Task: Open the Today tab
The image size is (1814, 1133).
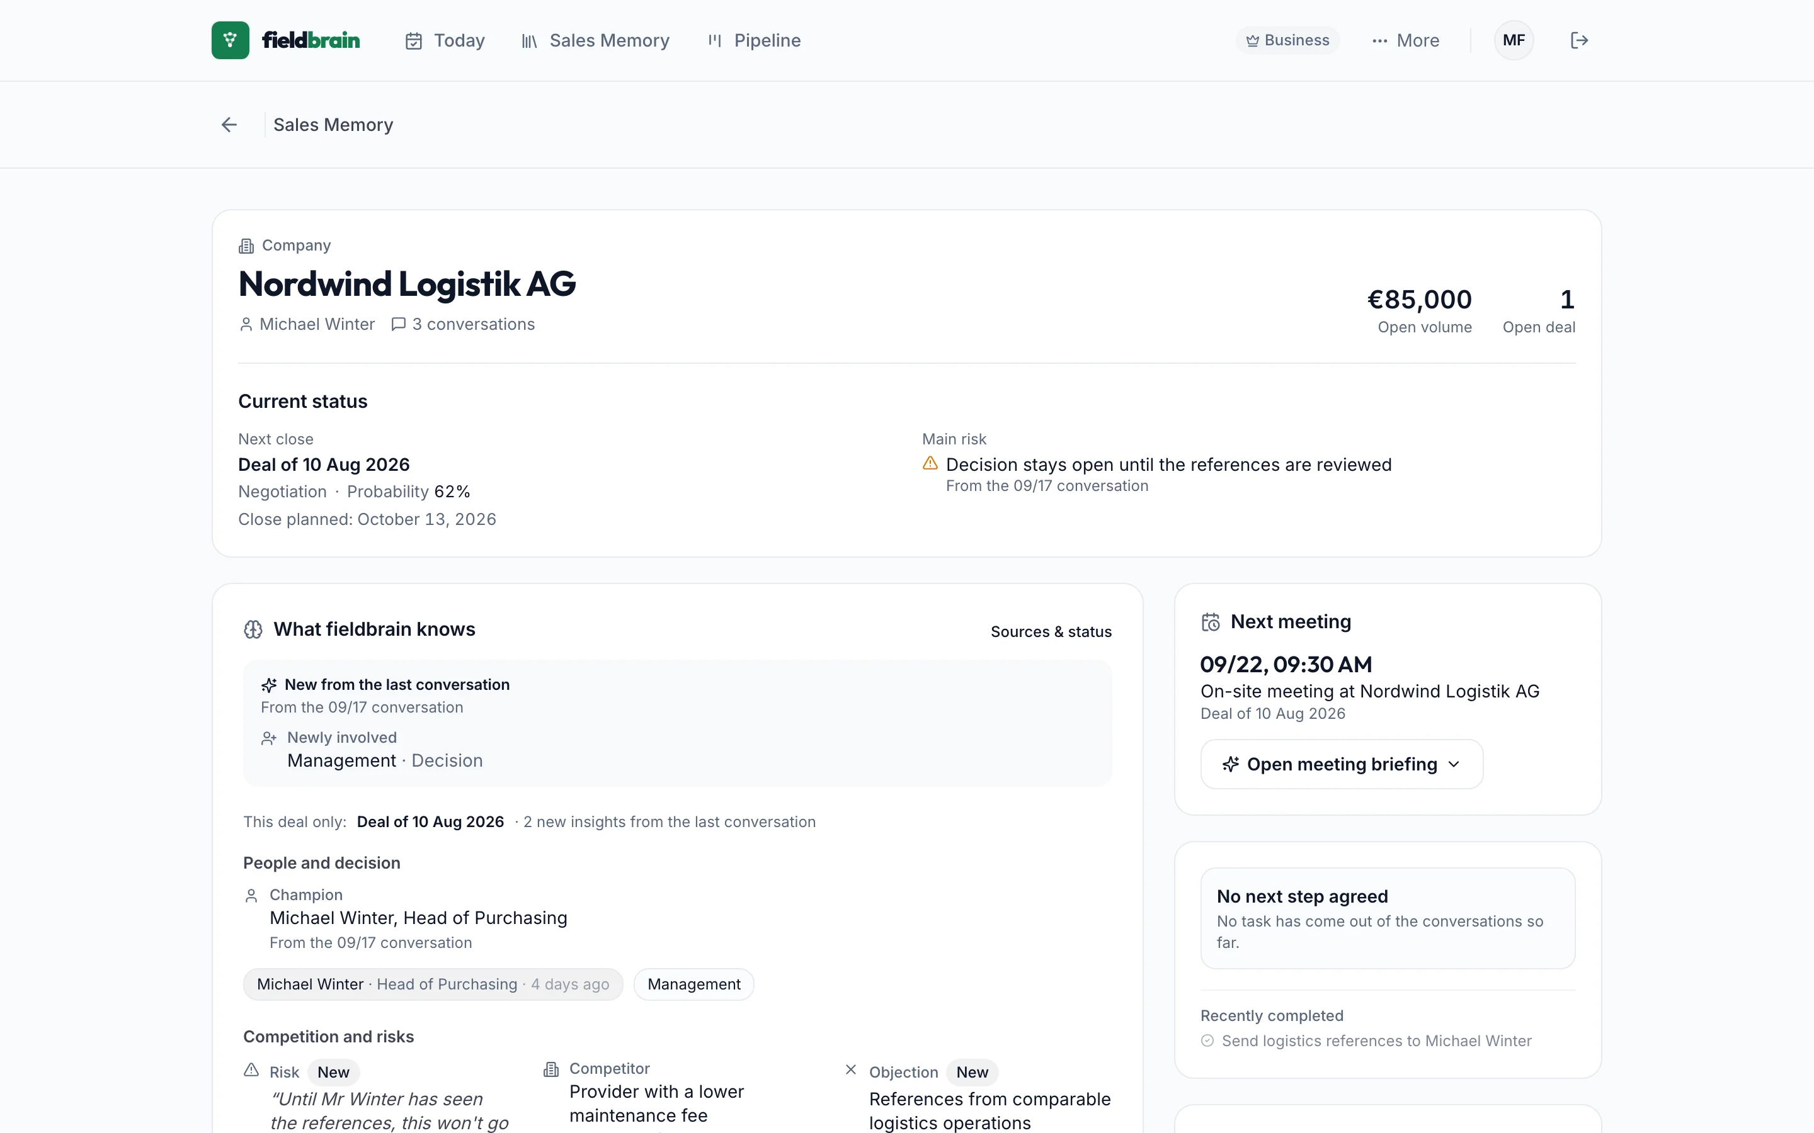Action: 445,40
